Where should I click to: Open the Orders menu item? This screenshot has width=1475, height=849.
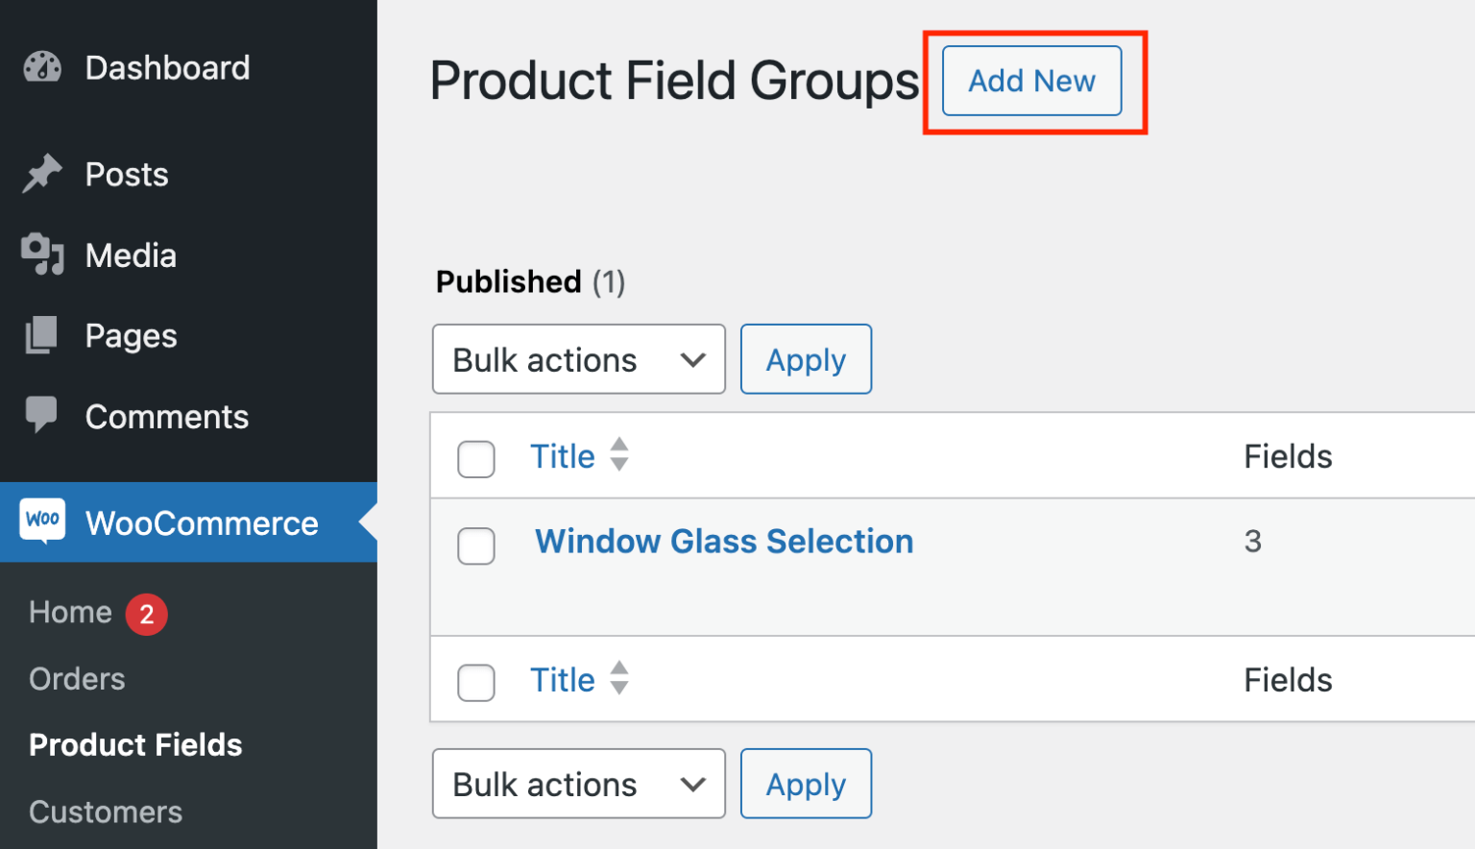pos(77,678)
